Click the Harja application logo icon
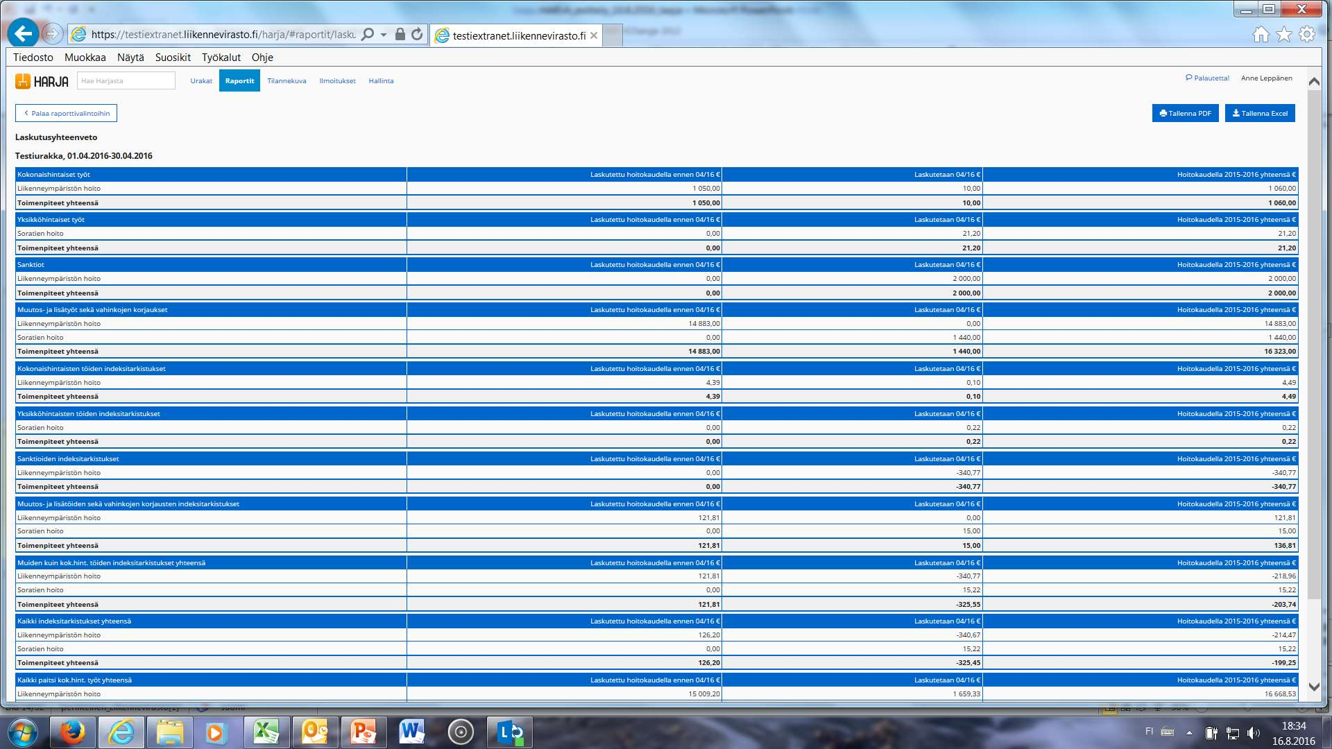This screenshot has width=1332, height=749. (x=23, y=80)
